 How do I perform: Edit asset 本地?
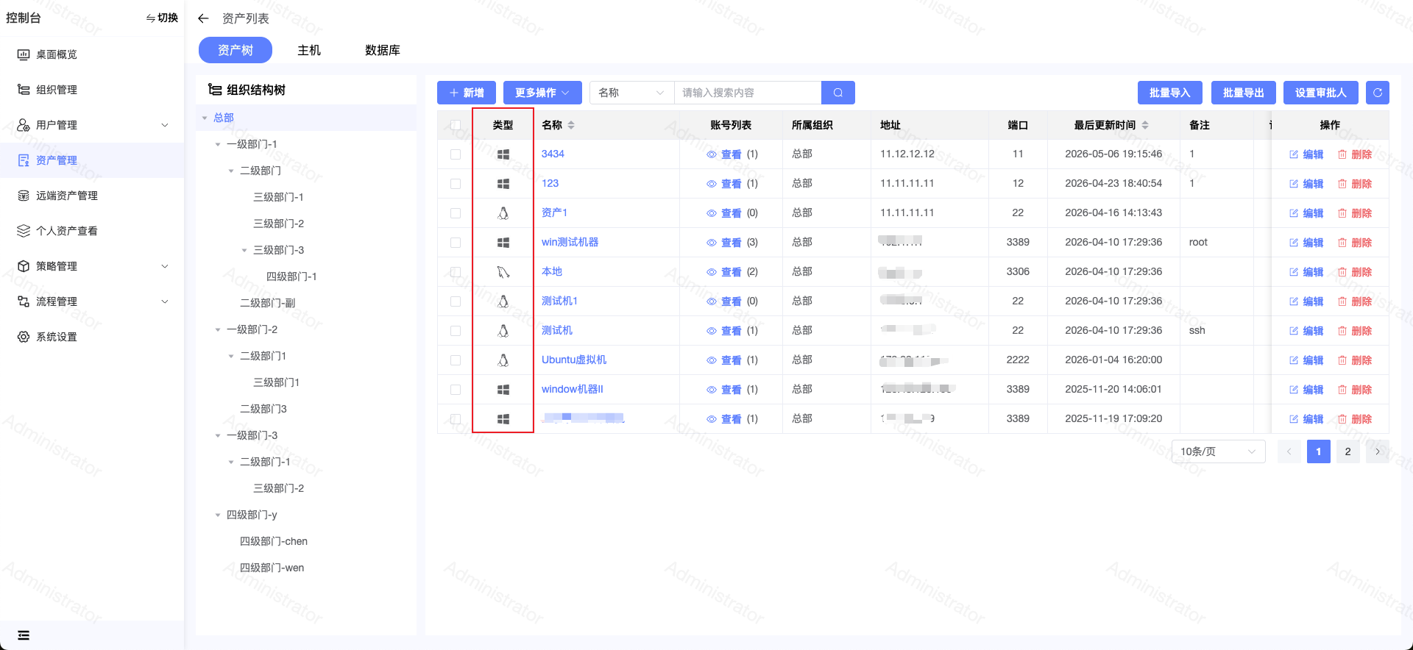pyautogui.click(x=1306, y=272)
